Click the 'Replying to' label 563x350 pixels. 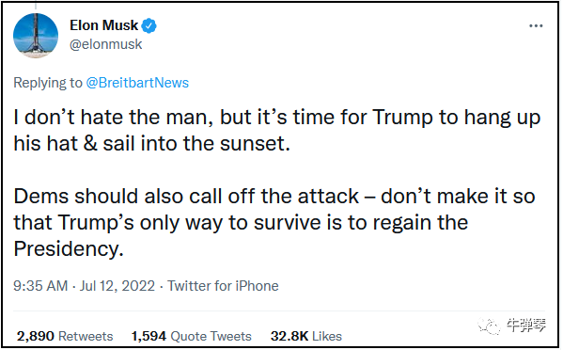click(x=48, y=83)
